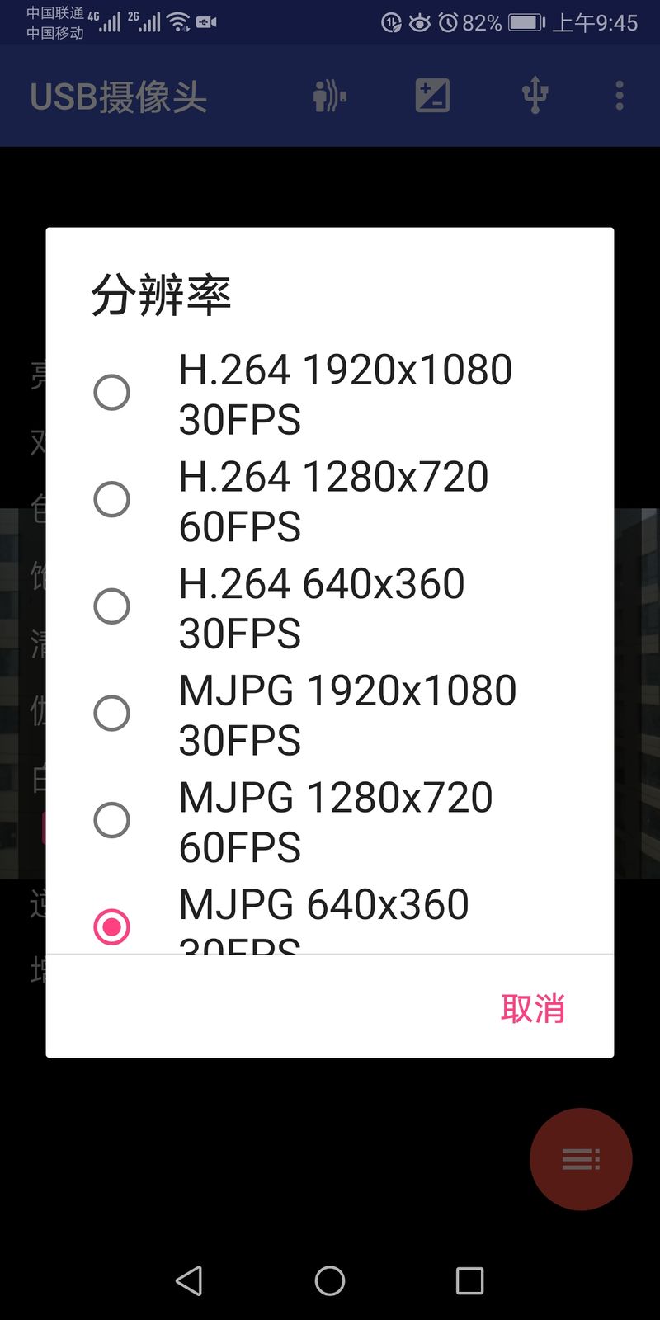Open the exposure adjustment icon
Screen dimensions: 660x1320
tap(432, 96)
